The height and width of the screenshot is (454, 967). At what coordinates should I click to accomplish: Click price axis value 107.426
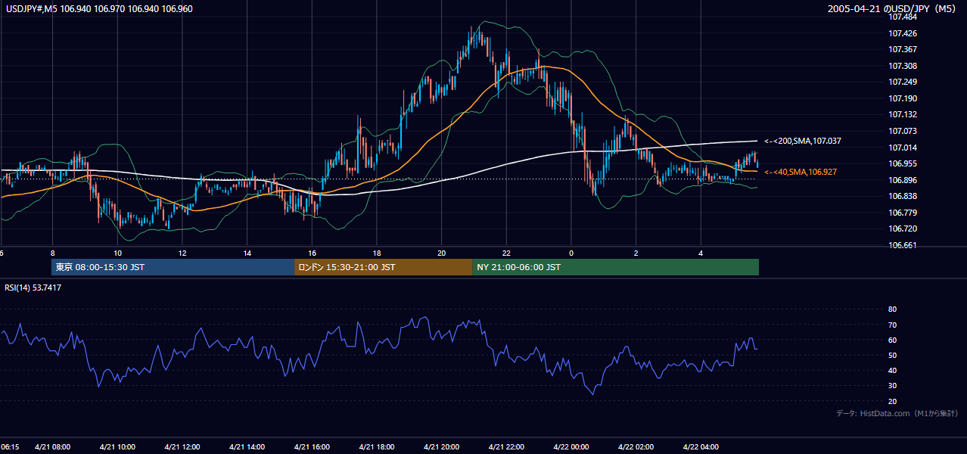pos(903,33)
